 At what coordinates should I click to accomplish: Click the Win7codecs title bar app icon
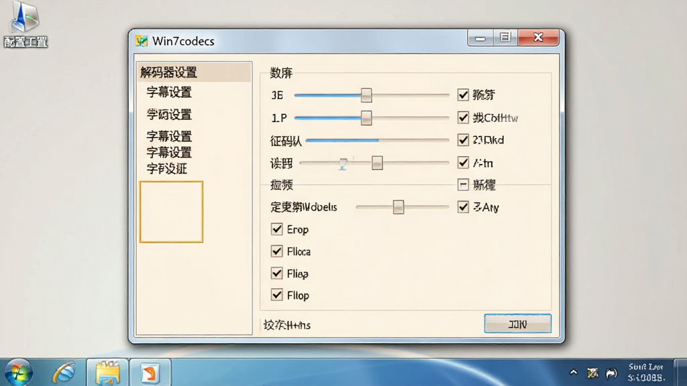(142, 41)
